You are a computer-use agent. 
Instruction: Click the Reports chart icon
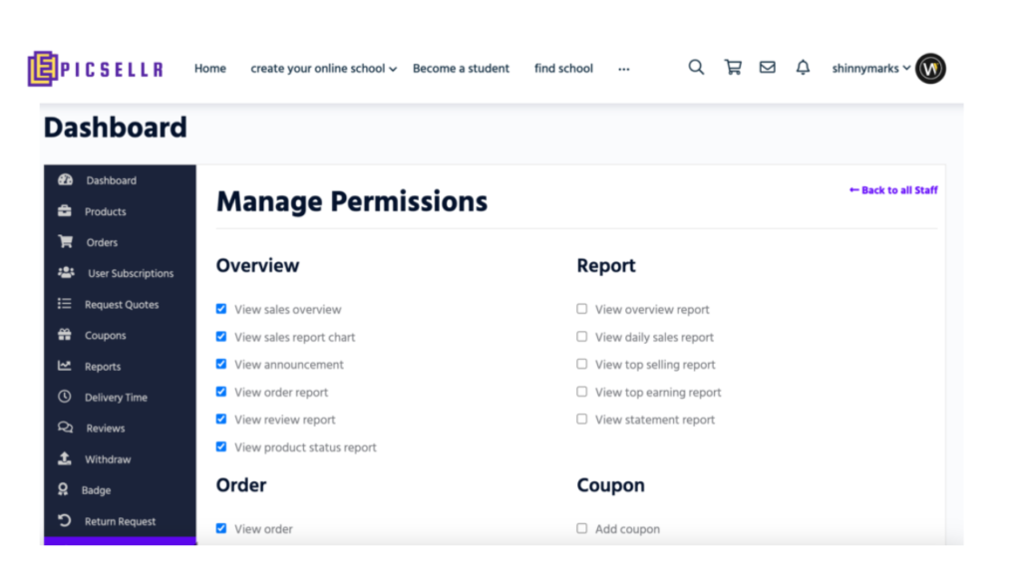click(x=65, y=366)
